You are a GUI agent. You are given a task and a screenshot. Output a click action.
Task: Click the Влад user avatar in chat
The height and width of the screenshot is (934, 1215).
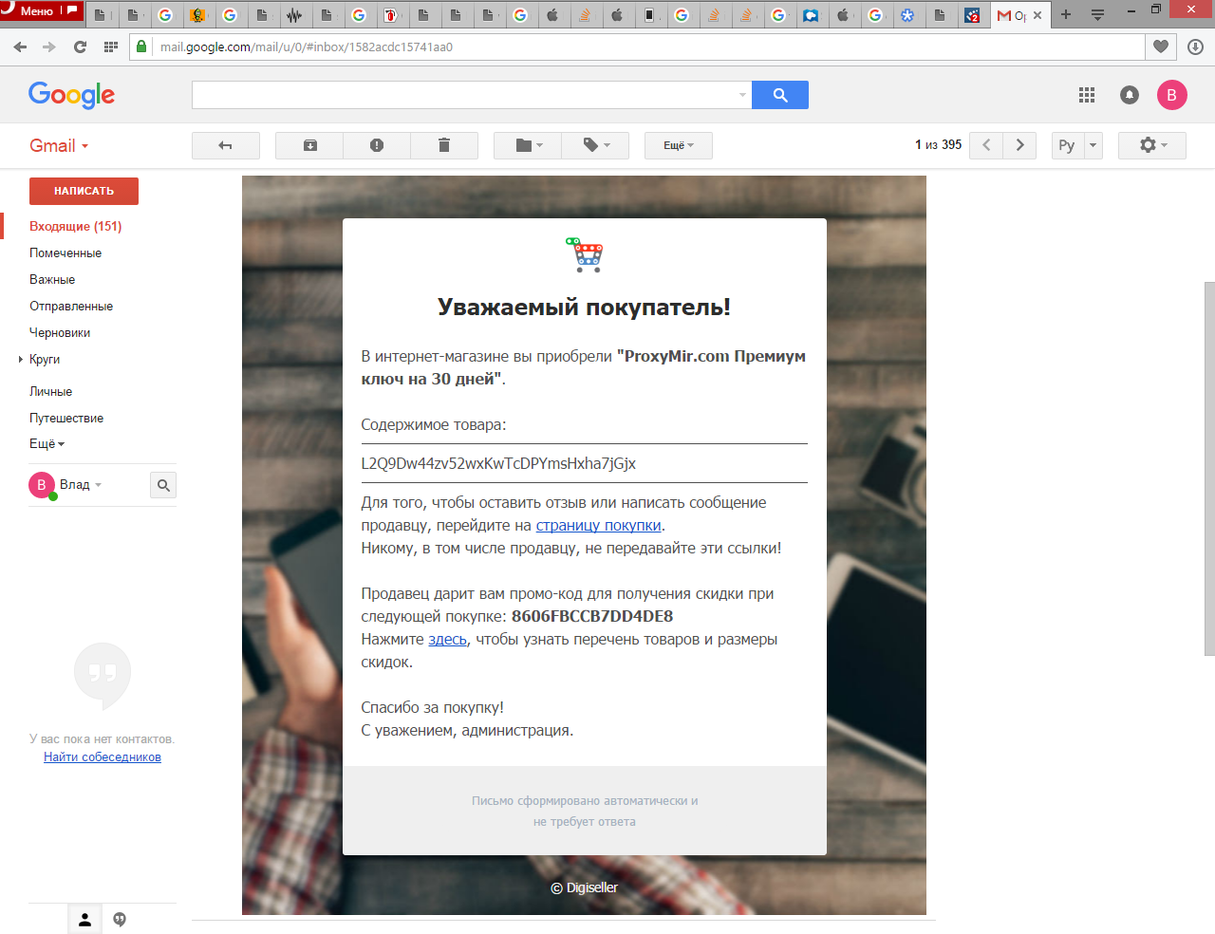click(x=42, y=485)
